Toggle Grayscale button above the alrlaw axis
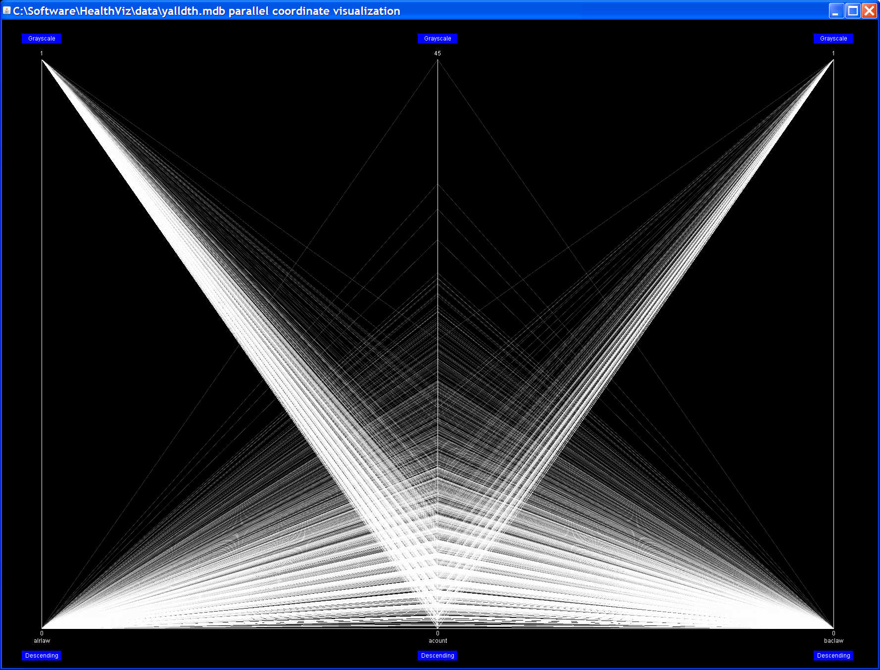Image resolution: width=880 pixels, height=670 pixels. point(42,39)
